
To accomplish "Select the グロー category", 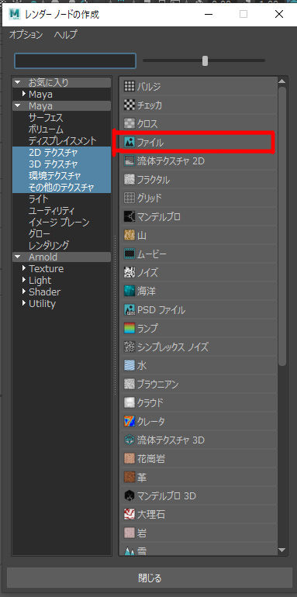I will pyautogui.click(x=40, y=233).
